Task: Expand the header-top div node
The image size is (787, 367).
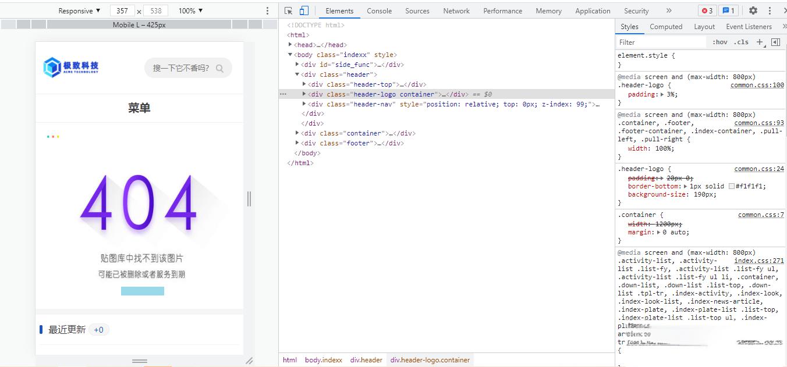Action: (x=304, y=84)
